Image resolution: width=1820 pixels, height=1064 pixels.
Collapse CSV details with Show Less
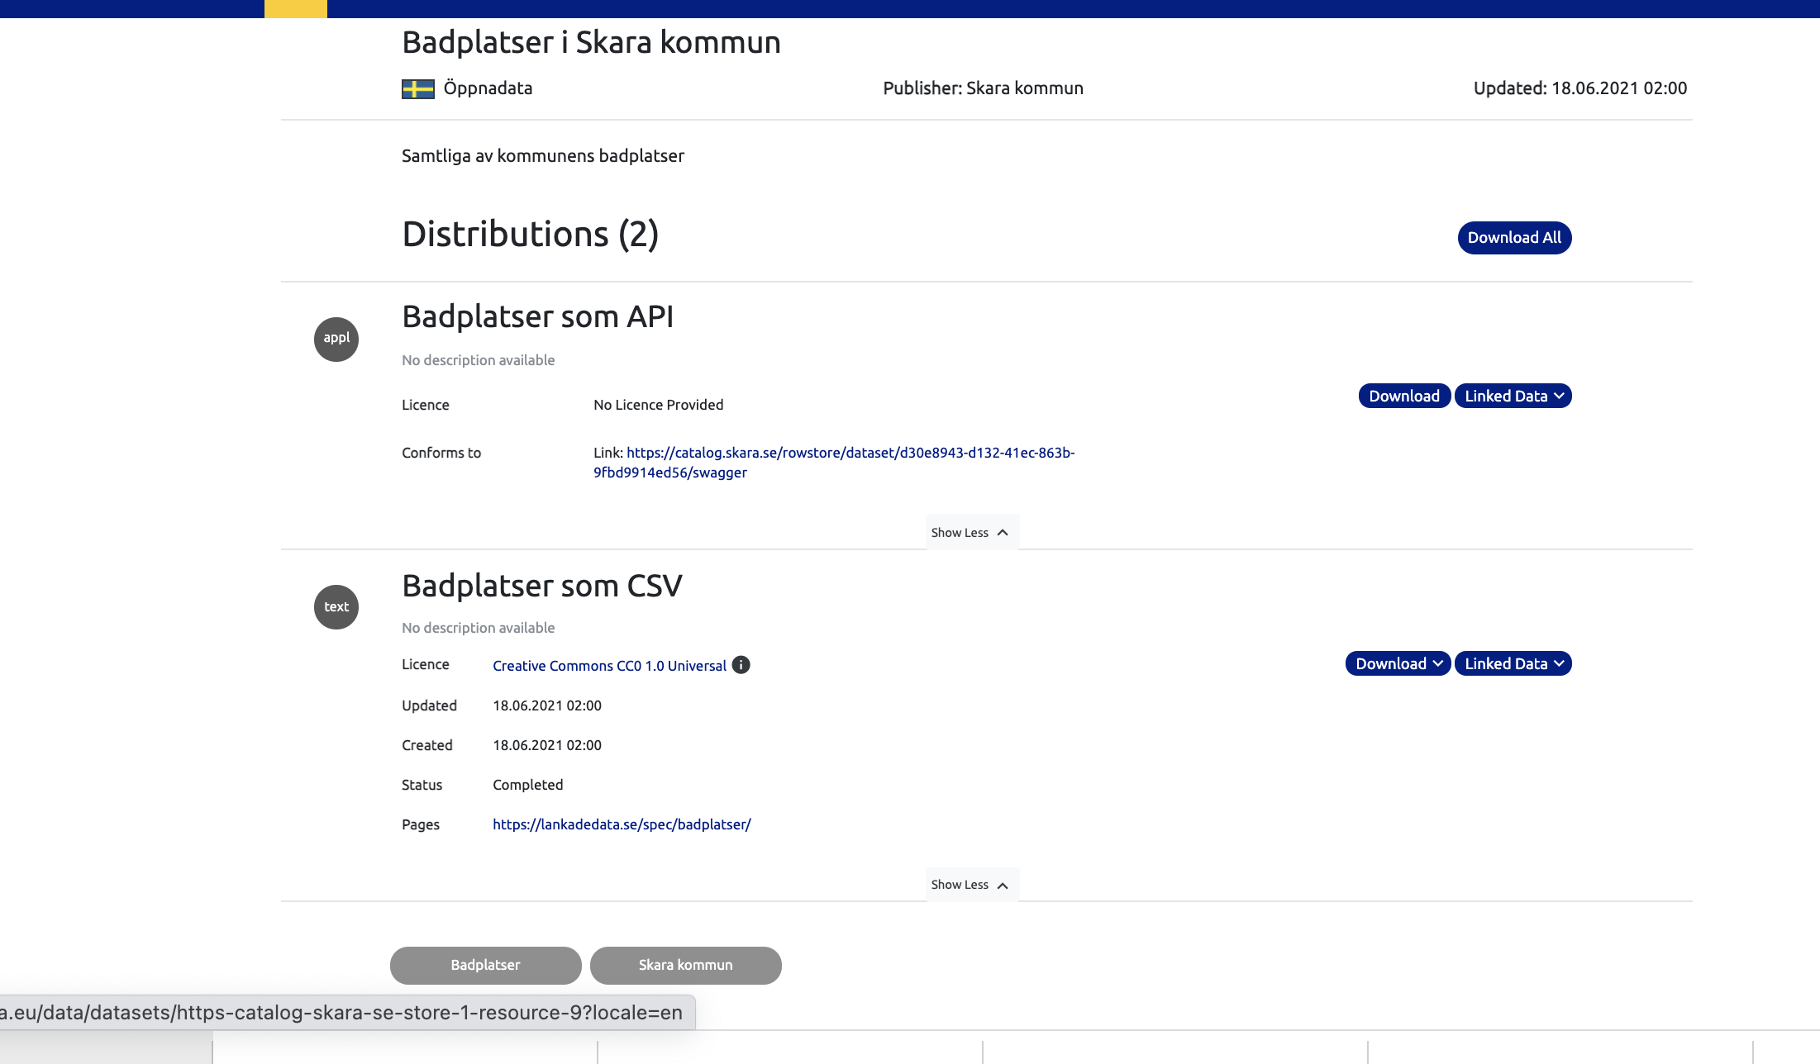click(970, 885)
